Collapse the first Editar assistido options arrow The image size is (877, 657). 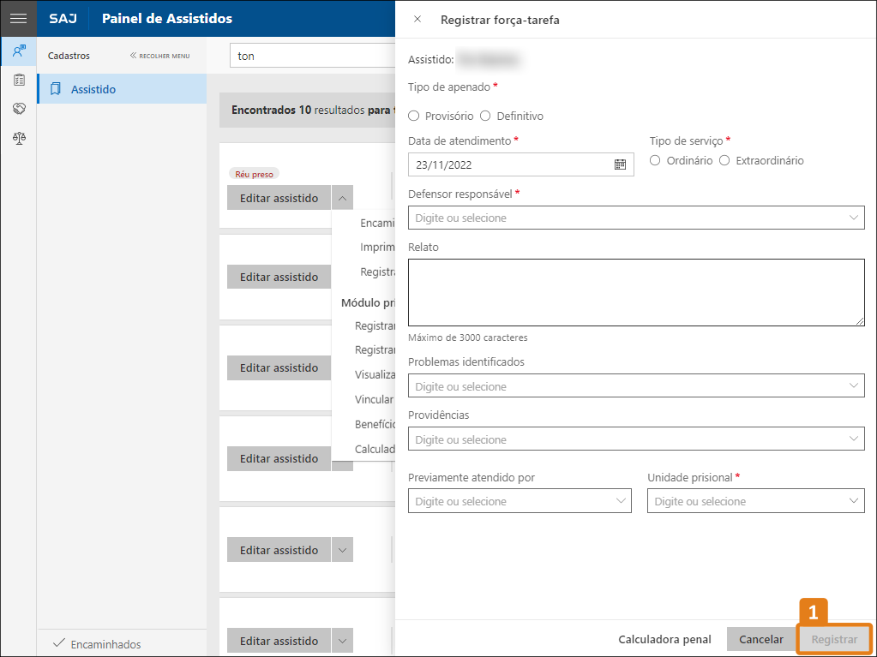click(342, 198)
